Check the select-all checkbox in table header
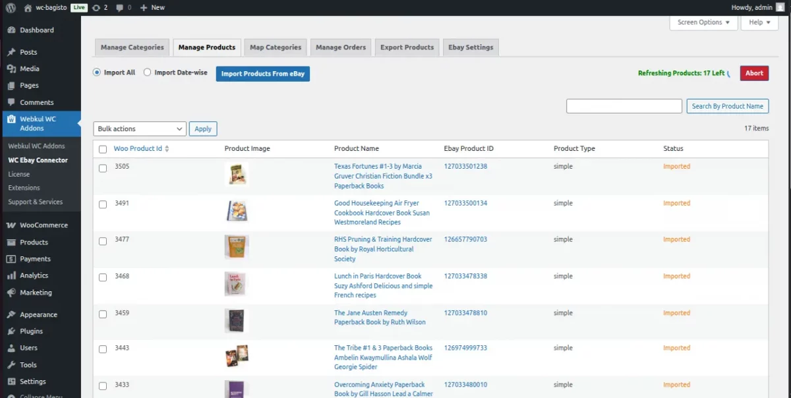This screenshot has width=791, height=398. pyautogui.click(x=103, y=149)
